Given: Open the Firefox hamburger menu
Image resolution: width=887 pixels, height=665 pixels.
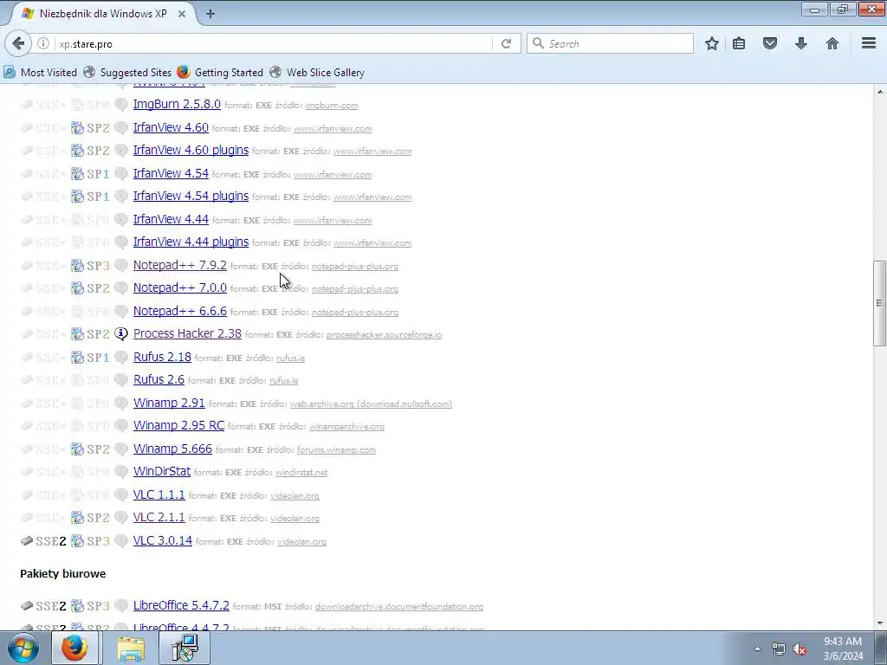Looking at the screenshot, I should [x=869, y=43].
